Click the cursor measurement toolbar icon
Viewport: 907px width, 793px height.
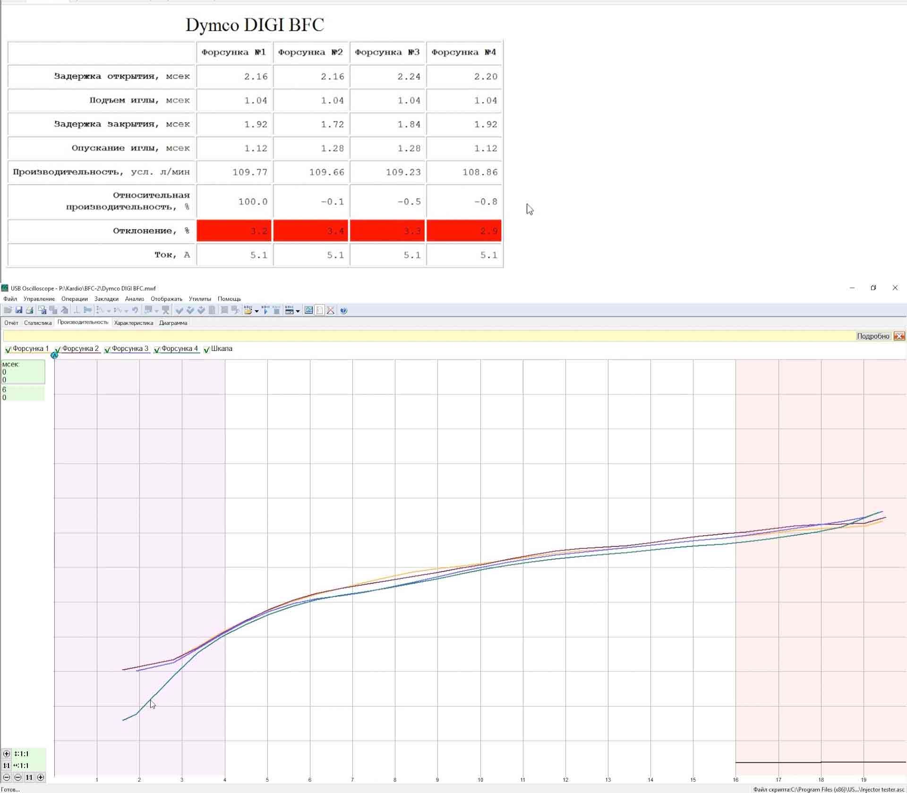point(77,310)
